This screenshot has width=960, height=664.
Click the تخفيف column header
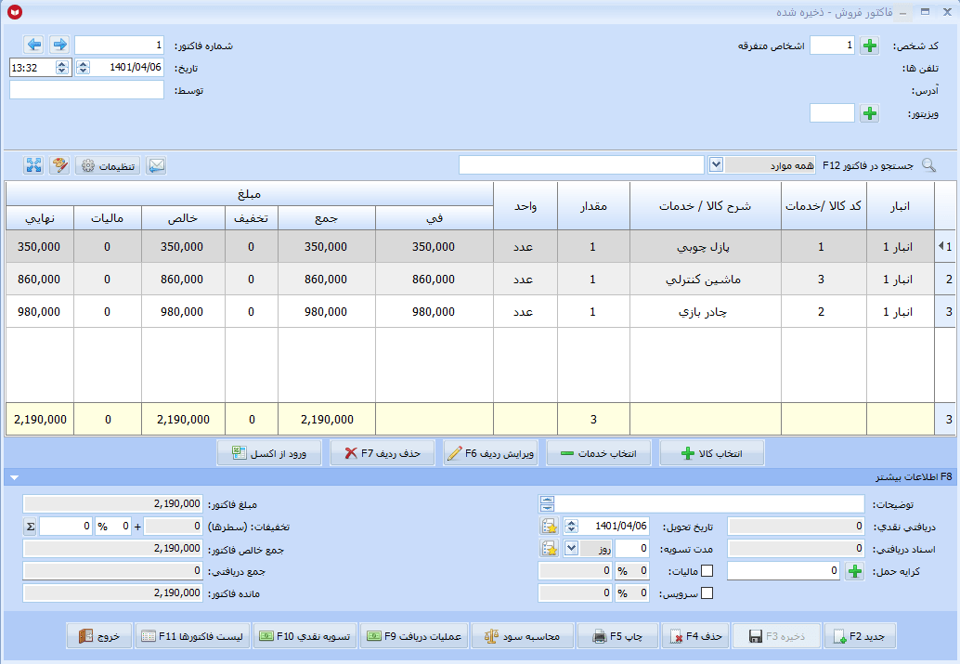point(251,218)
